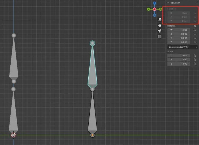Screen dimensions: 199x145
Task: Click the 3D cursor at world origin
Action: click(13, 135)
